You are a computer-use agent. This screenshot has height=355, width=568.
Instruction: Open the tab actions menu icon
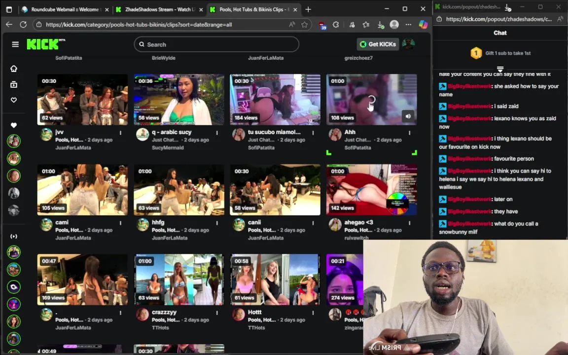(x=9, y=9)
